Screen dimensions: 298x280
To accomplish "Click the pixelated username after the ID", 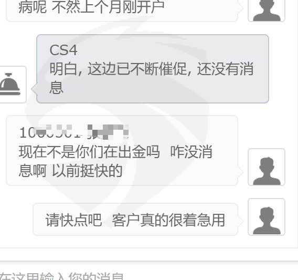I will 108,132.
